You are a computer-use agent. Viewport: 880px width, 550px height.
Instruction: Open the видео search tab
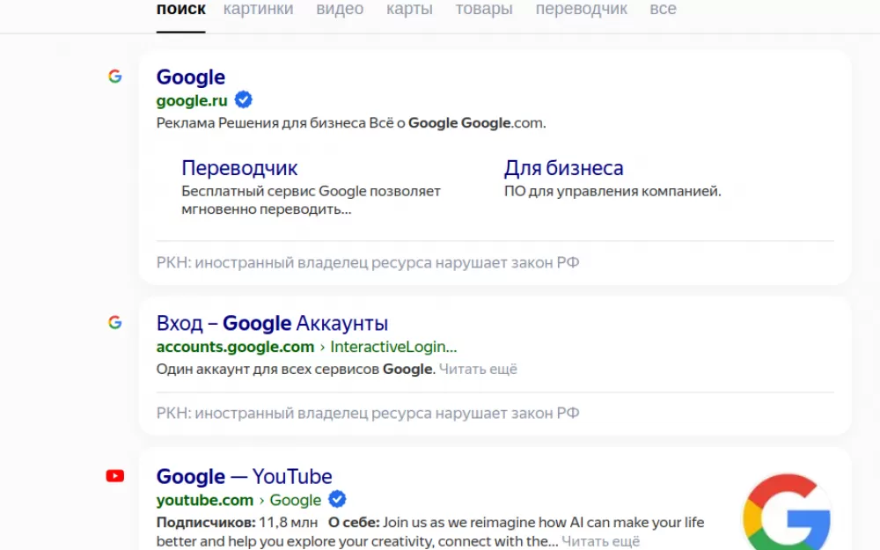pyautogui.click(x=340, y=9)
